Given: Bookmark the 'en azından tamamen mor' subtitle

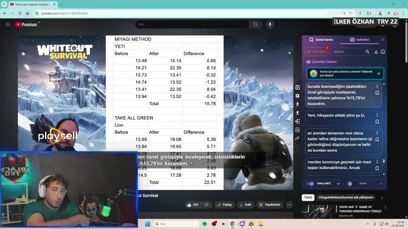Looking at the screenshot, I should click(377, 139).
